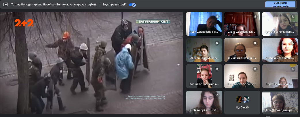The image size is (300, 117).
Task: Click name label 'Лідія Олексіївна Пе...'
Action: click(x=203, y=32)
